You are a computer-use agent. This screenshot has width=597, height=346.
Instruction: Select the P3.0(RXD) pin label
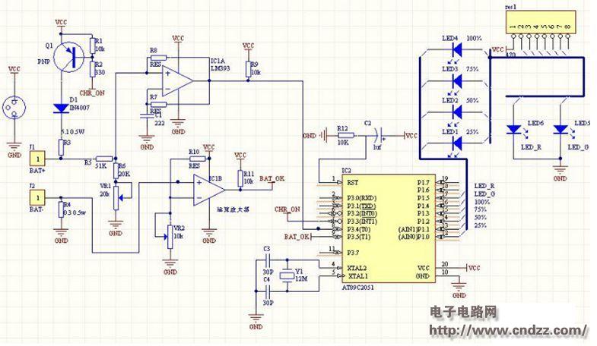click(x=362, y=198)
